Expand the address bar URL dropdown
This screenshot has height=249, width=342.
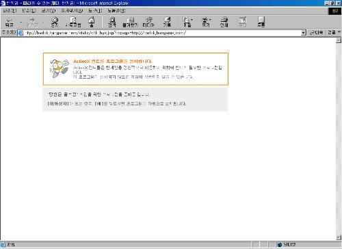pyautogui.click(x=303, y=33)
